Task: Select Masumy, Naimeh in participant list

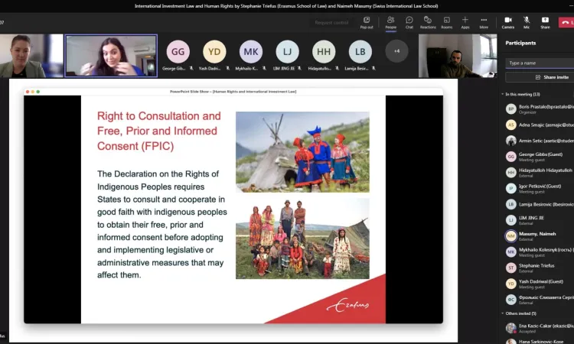Action: click(535, 235)
